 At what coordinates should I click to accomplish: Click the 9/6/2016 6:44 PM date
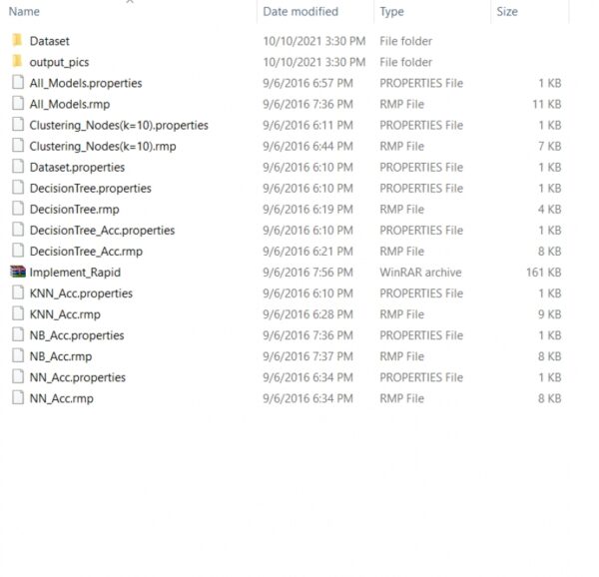tap(307, 147)
